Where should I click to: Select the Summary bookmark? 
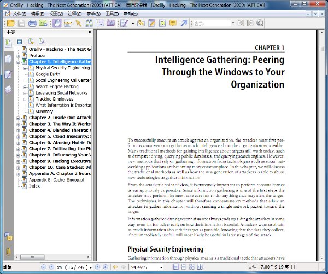click(x=44, y=112)
